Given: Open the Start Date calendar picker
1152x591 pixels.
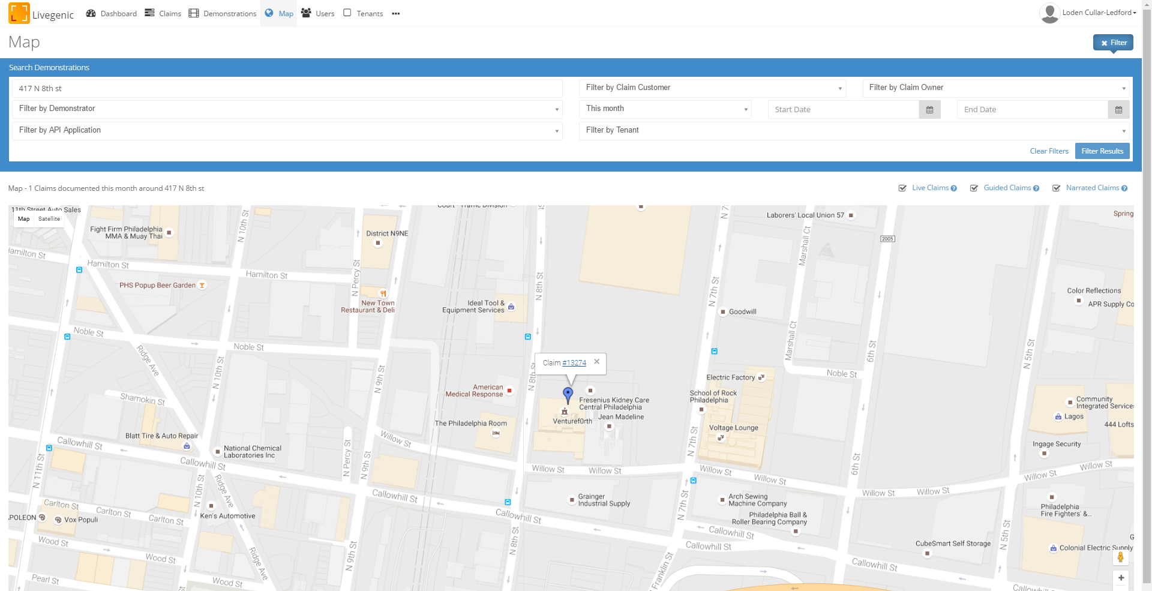Looking at the screenshot, I should click(x=930, y=109).
